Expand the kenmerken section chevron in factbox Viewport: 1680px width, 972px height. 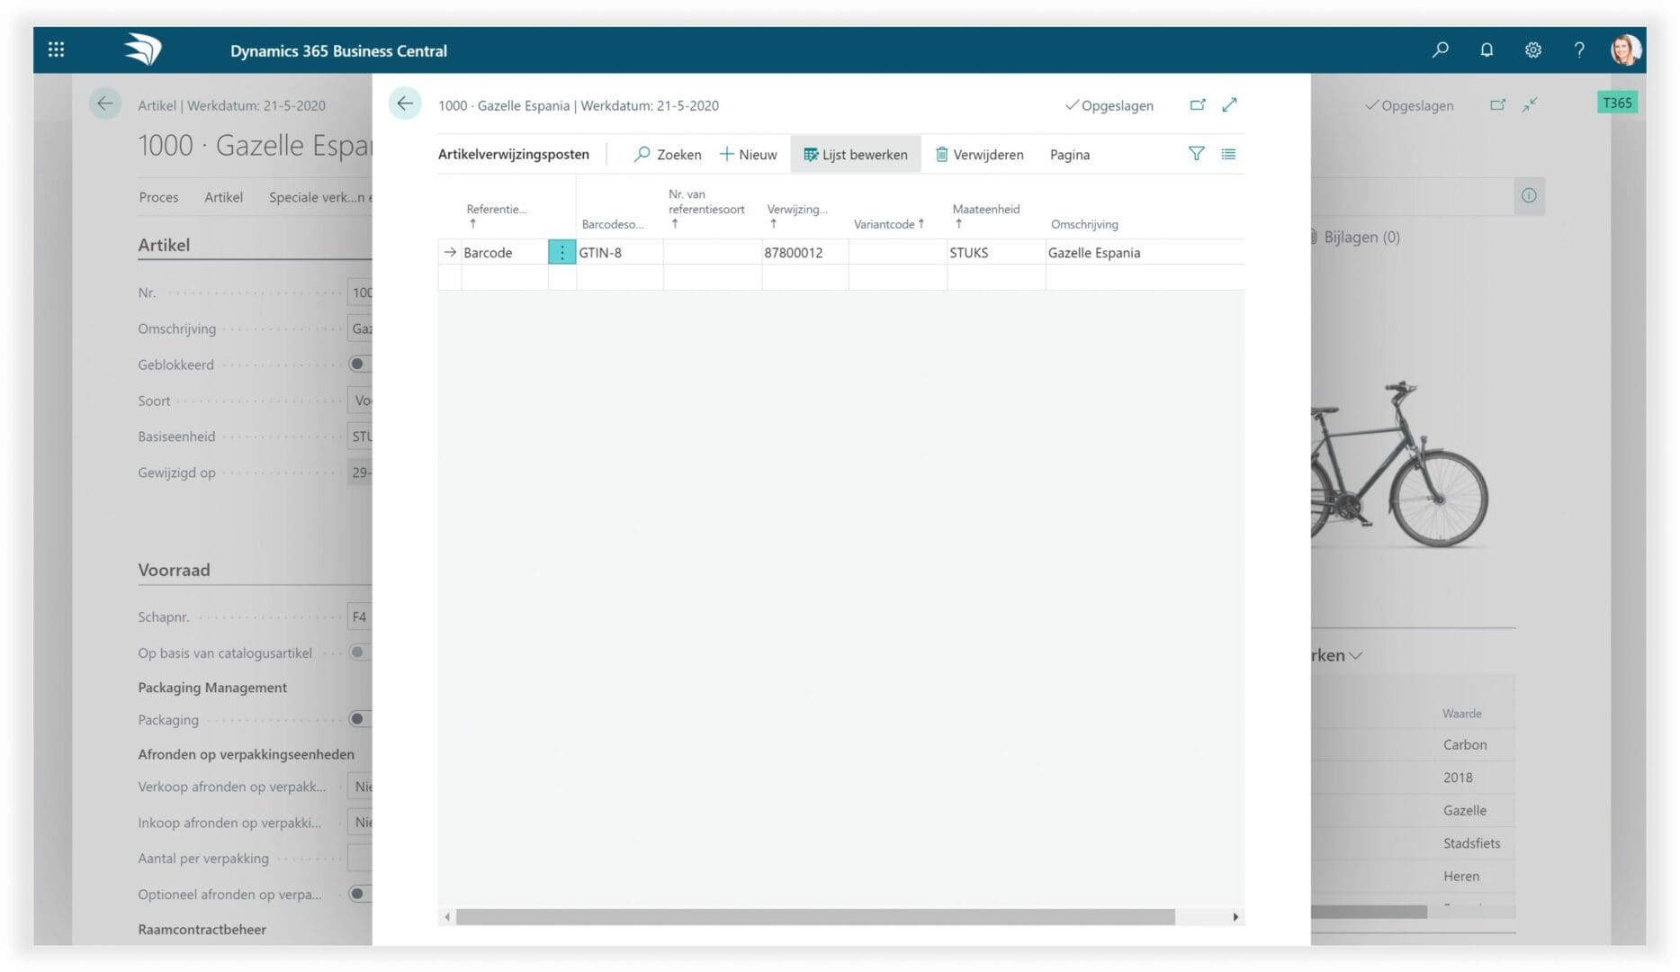coord(1355,656)
